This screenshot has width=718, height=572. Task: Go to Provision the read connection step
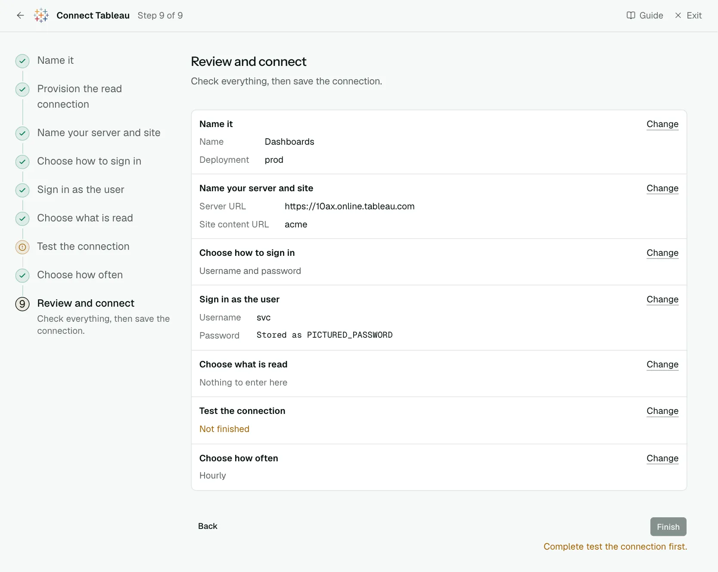pyautogui.click(x=80, y=96)
